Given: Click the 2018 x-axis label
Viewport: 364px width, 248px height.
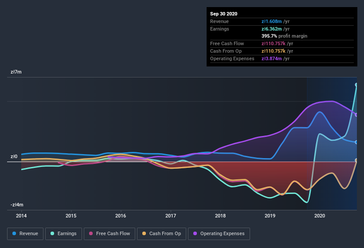Looking at the screenshot, I should point(220,216).
